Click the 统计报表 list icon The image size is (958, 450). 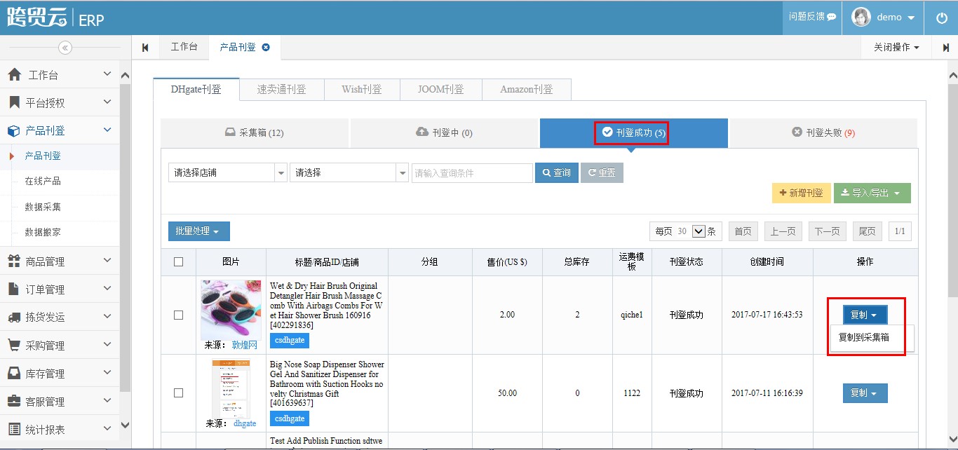click(x=14, y=429)
